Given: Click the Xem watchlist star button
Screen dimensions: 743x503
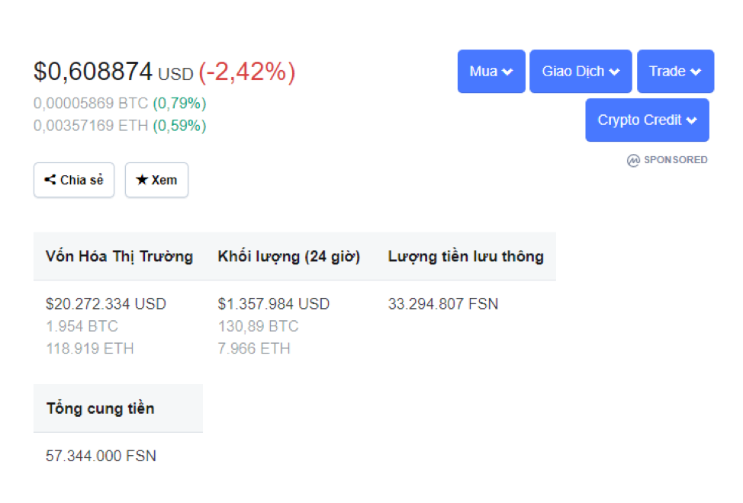Looking at the screenshot, I should (x=156, y=180).
